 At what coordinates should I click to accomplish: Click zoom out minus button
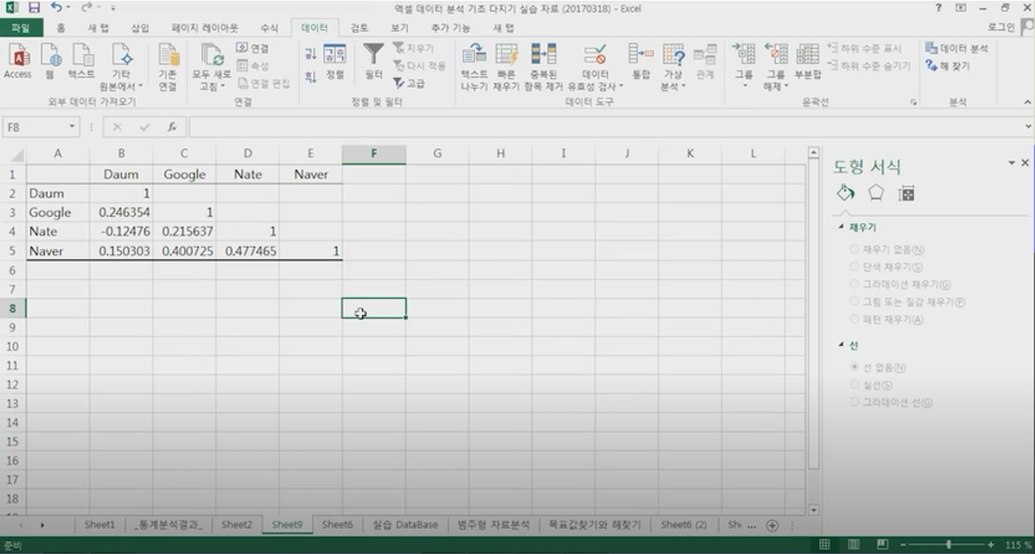click(x=902, y=545)
